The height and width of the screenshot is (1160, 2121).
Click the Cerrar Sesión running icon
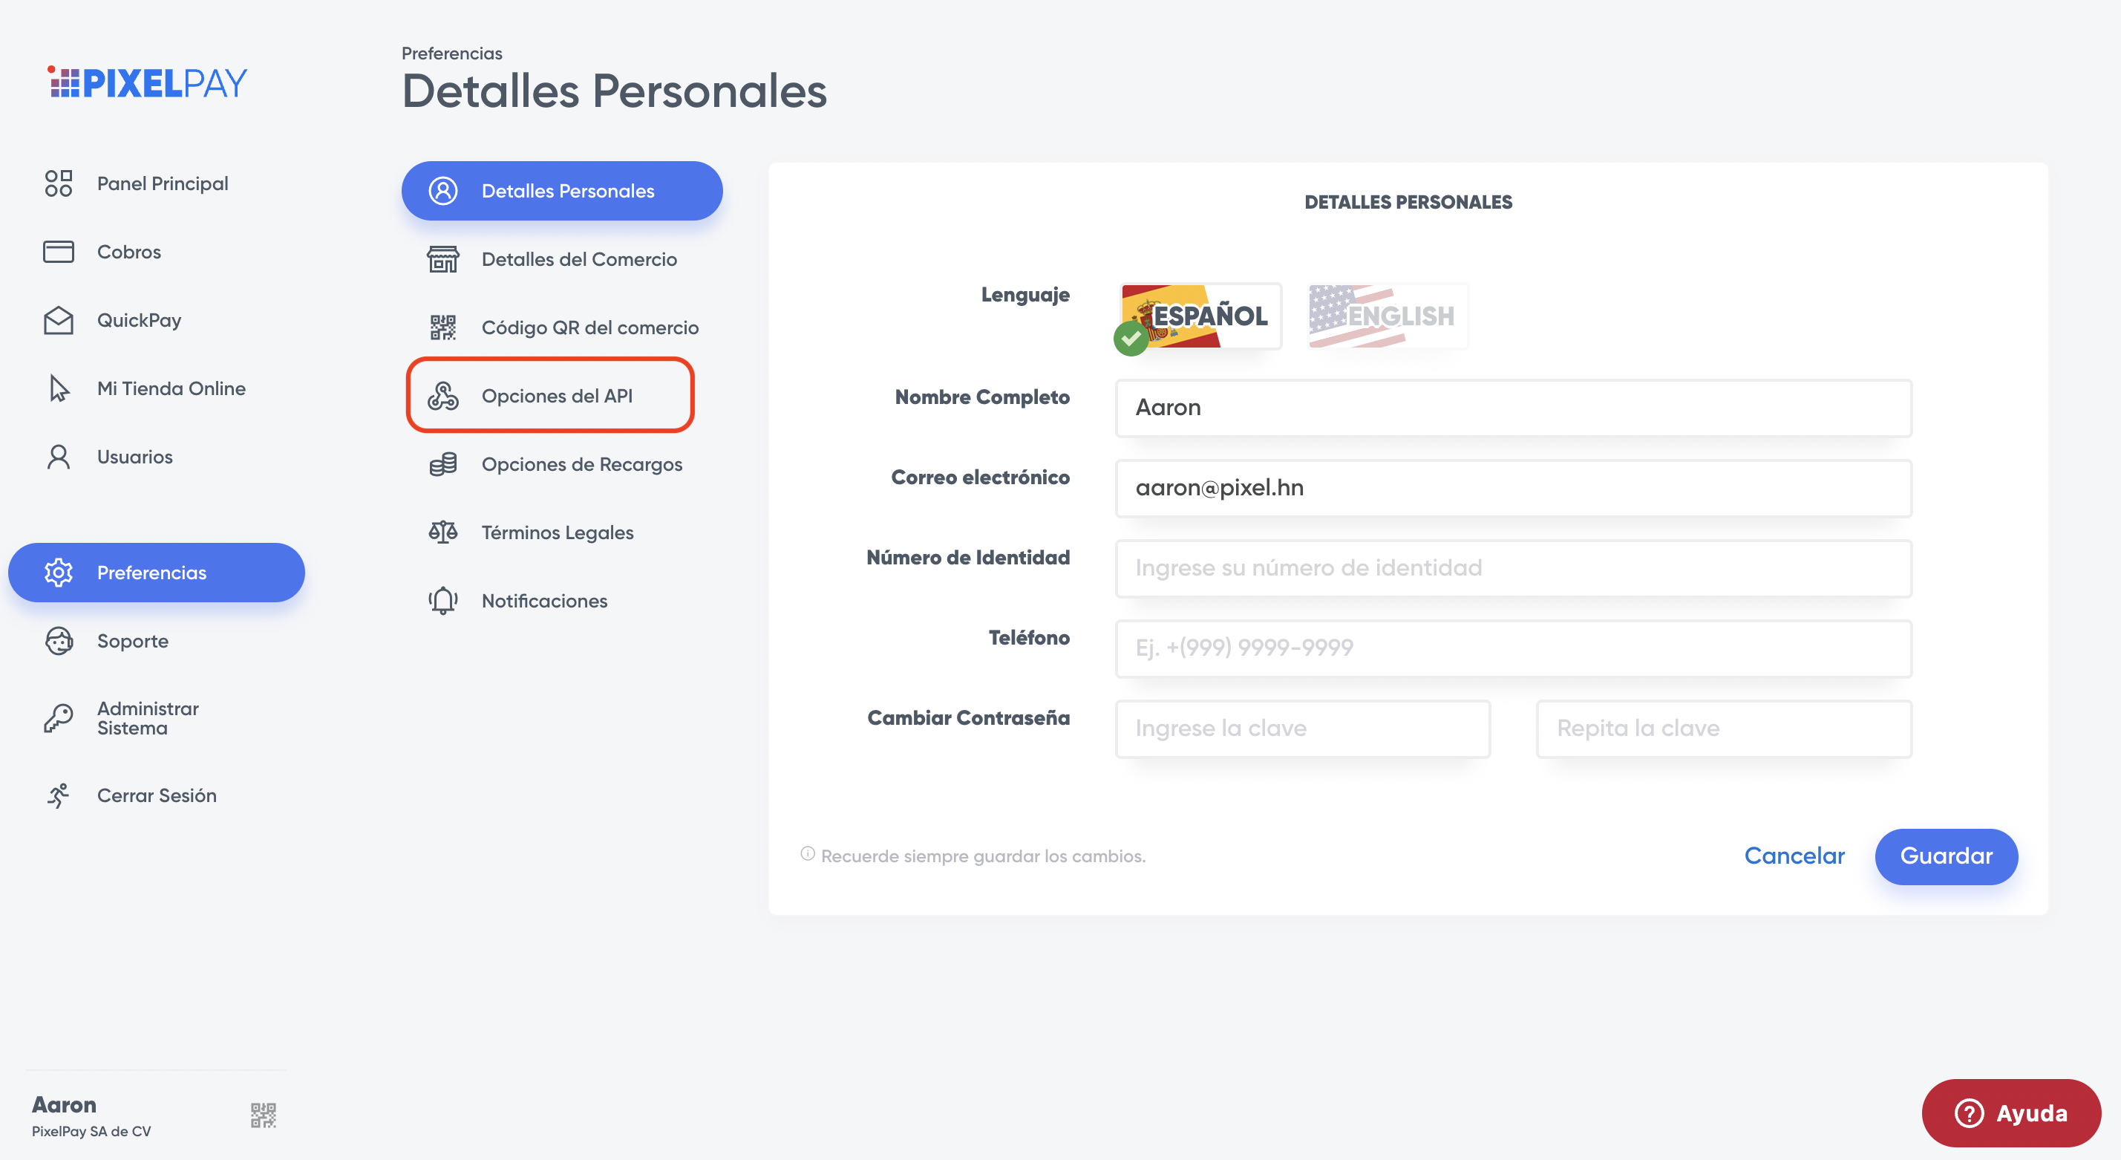click(59, 795)
